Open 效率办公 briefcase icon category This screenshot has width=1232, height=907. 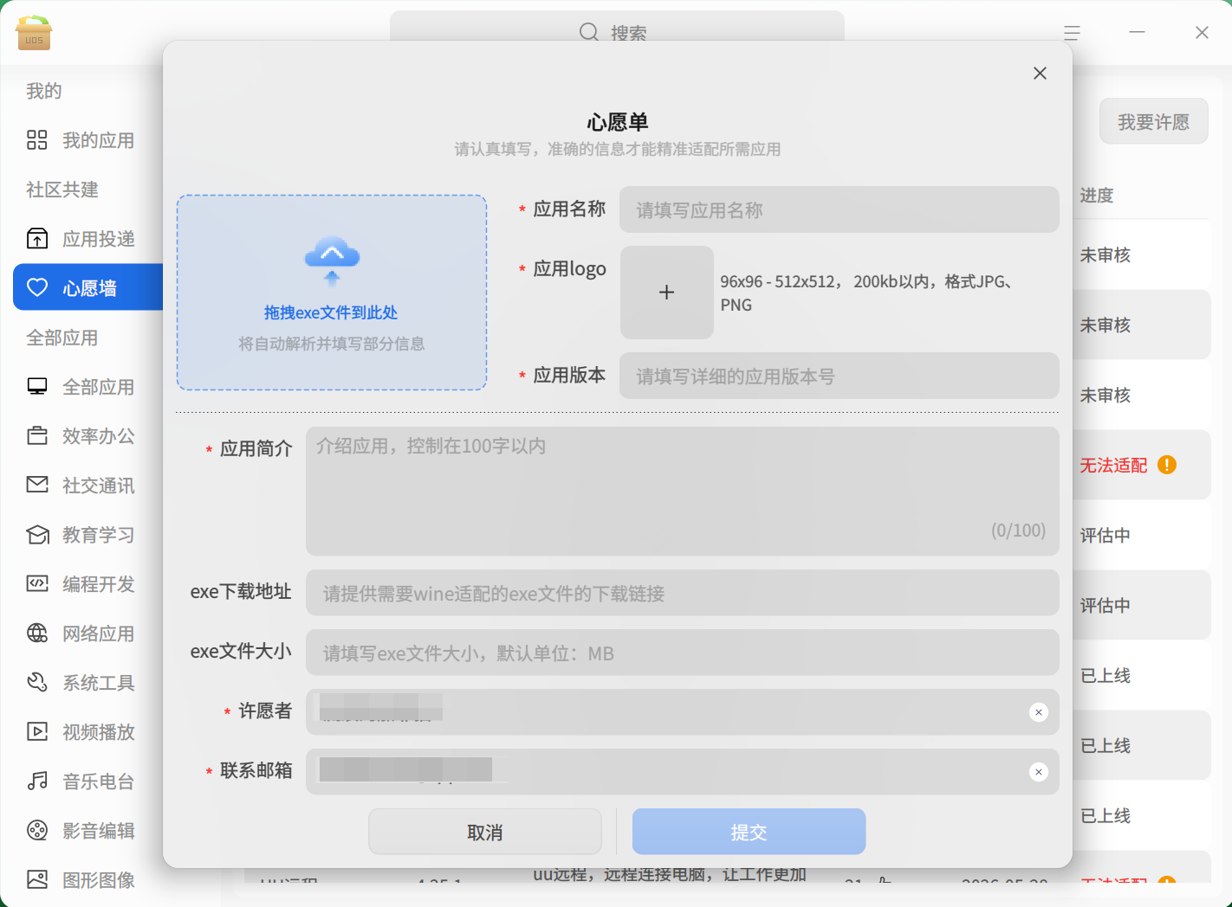[37, 436]
